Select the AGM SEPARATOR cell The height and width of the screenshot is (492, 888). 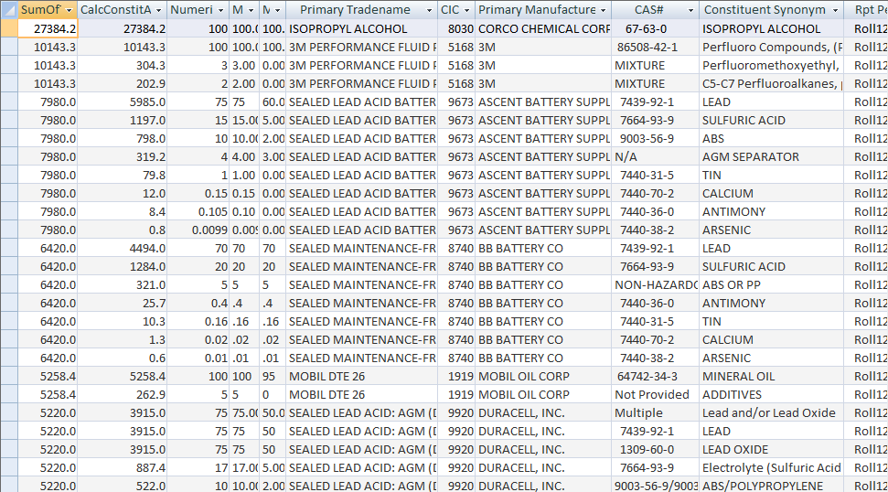pyautogui.click(x=771, y=156)
